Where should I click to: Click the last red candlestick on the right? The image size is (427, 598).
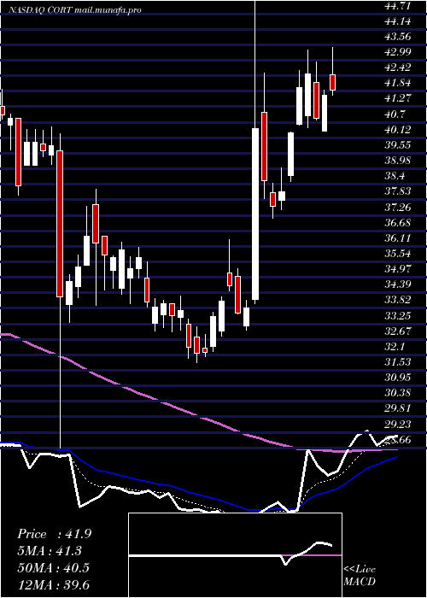point(332,82)
